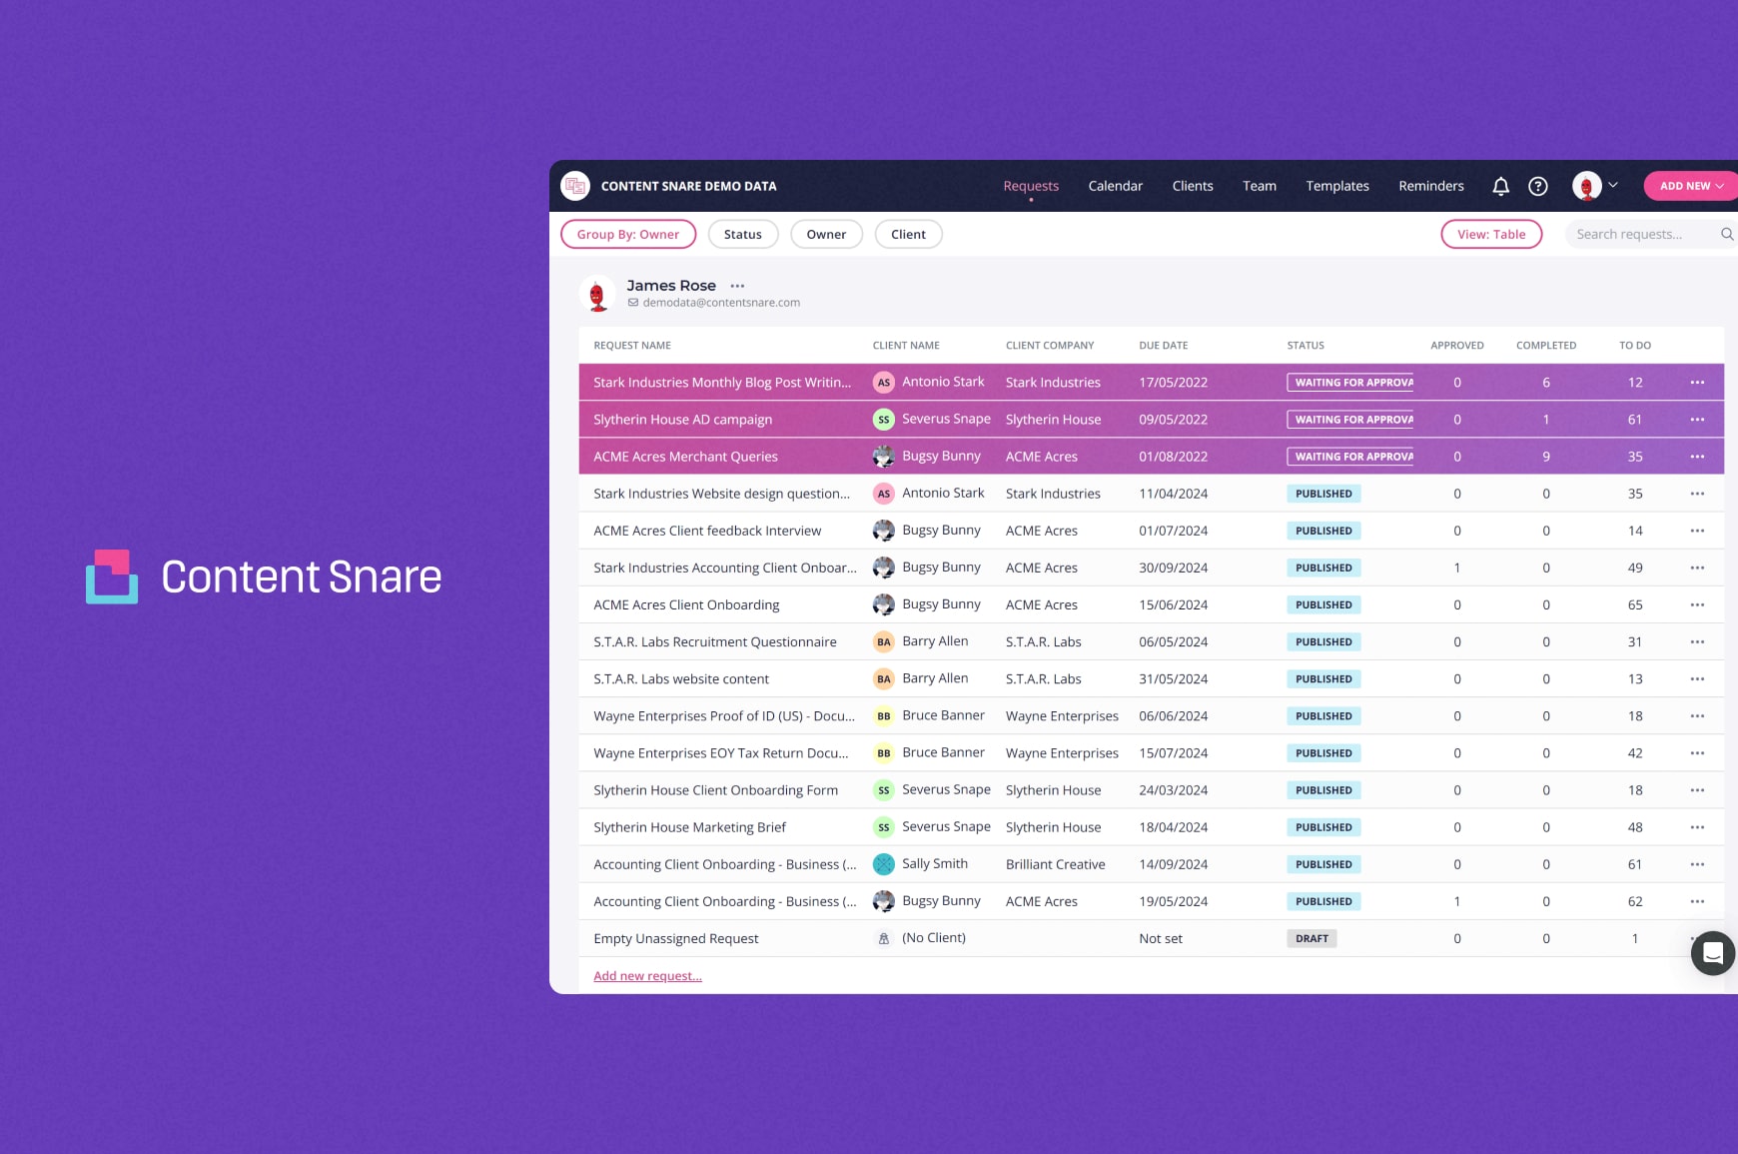Sort by the DUE DATE column header

(1163, 346)
